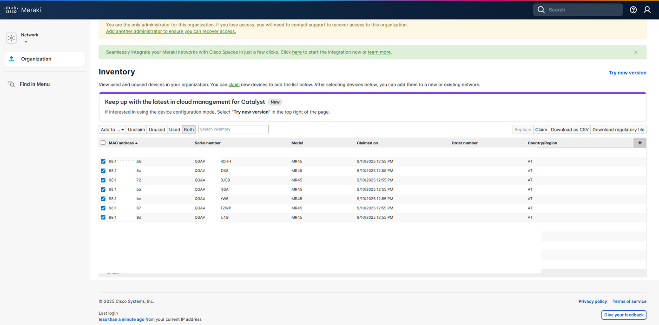Click Download as CSV button
Screen dimensions: 659x325
click(x=569, y=130)
